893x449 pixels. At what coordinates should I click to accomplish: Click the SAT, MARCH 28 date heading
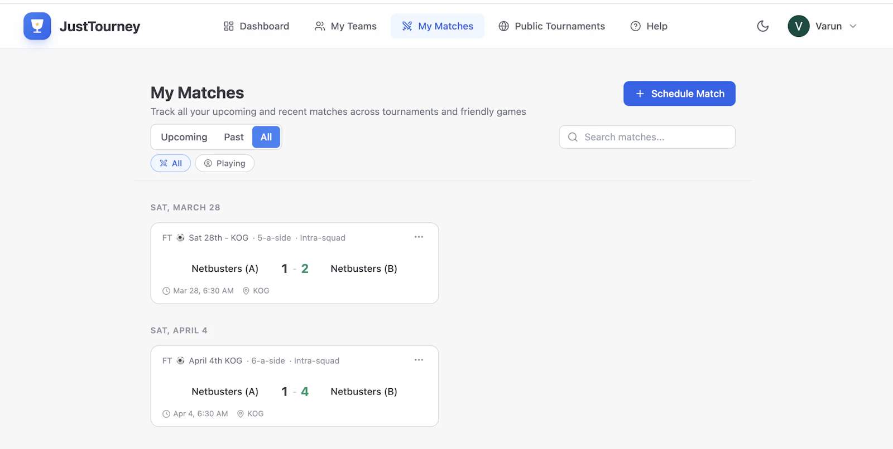185,207
